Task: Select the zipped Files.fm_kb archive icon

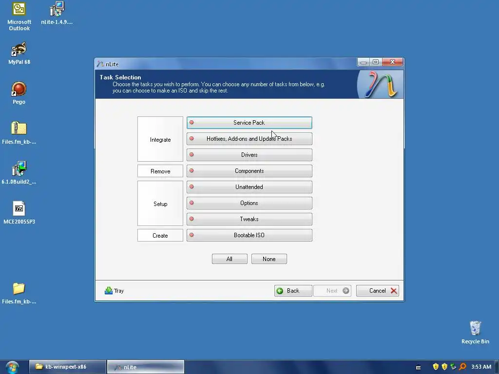Action: point(19,133)
